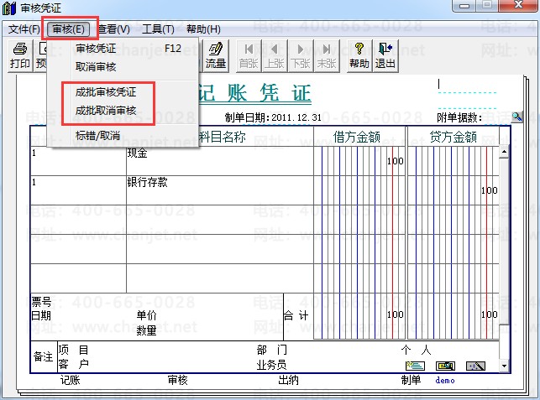Click the magnifier icon beside 附单据数
Viewport: 540px width, 400px height.
[x=516, y=117]
